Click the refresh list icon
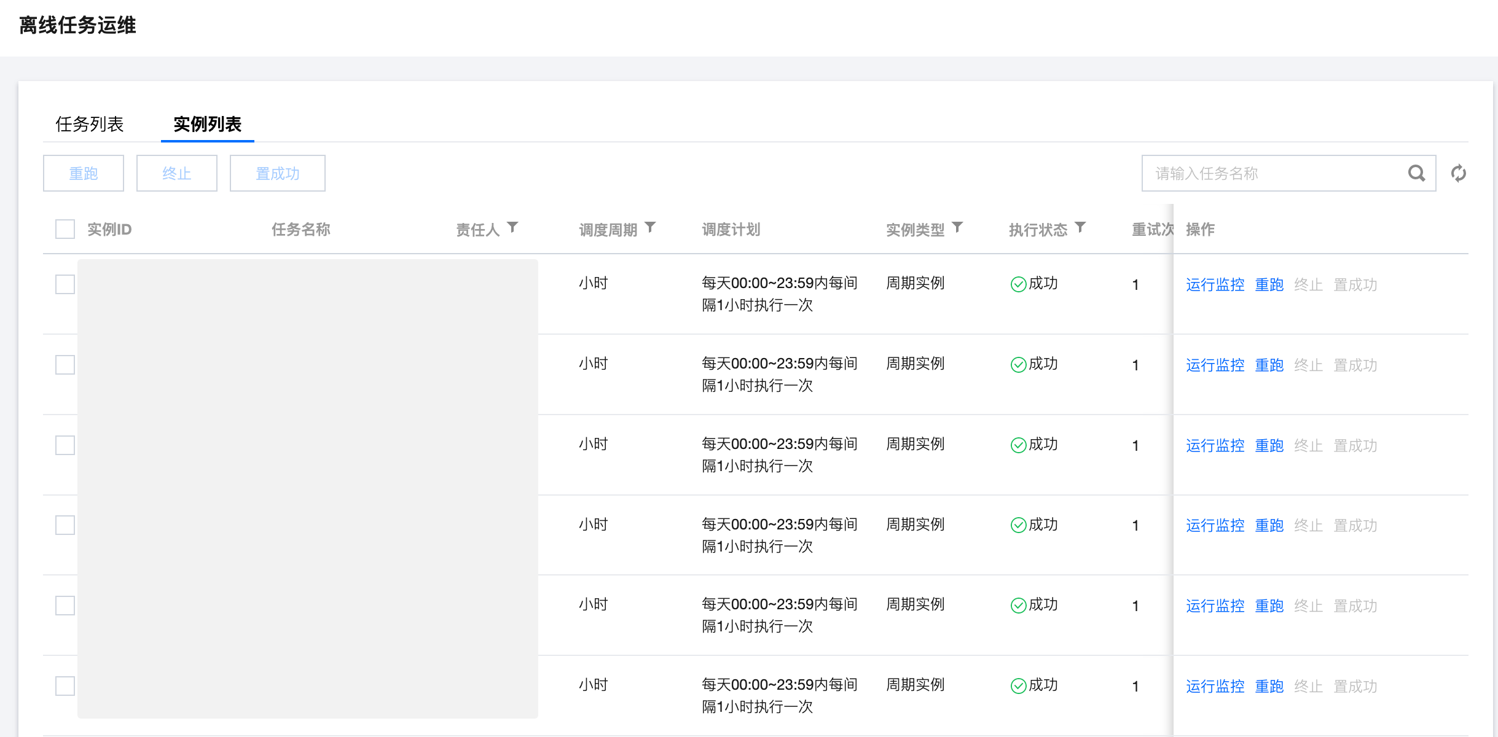This screenshot has height=737, width=1498. pos(1458,174)
